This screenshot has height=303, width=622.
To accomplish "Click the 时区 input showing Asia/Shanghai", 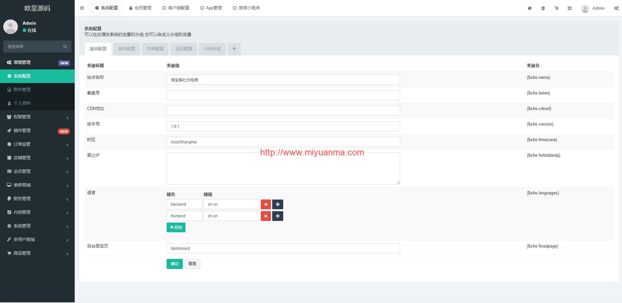I will coord(283,142).
